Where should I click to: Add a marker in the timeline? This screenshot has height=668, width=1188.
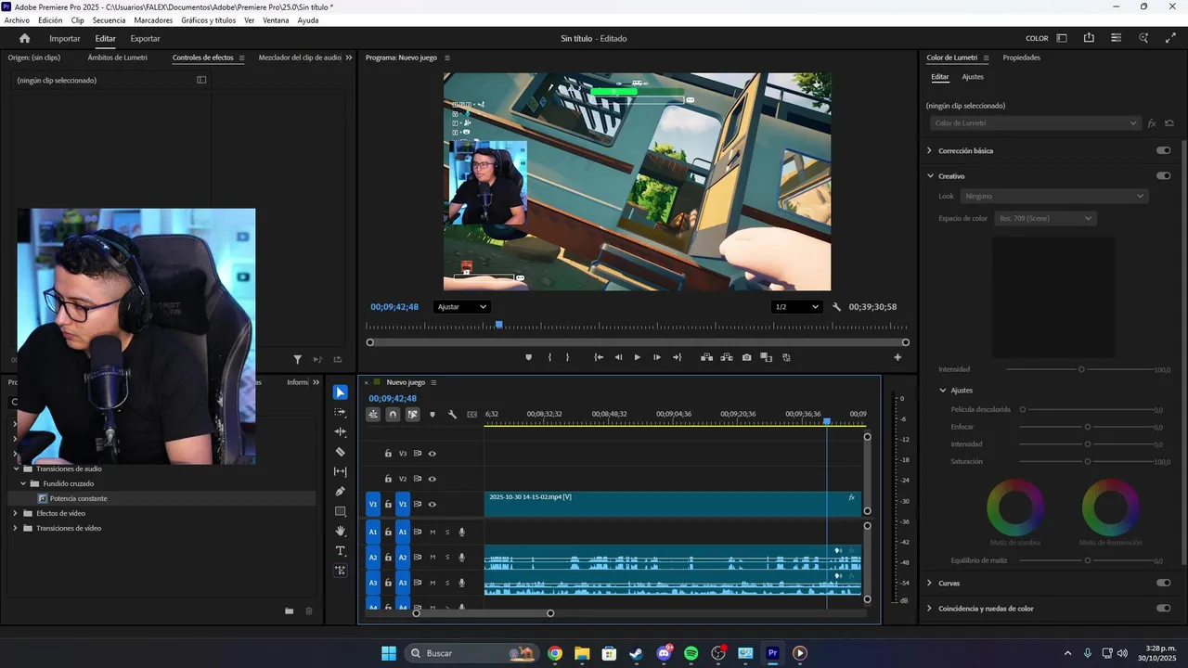tap(433, 415)
